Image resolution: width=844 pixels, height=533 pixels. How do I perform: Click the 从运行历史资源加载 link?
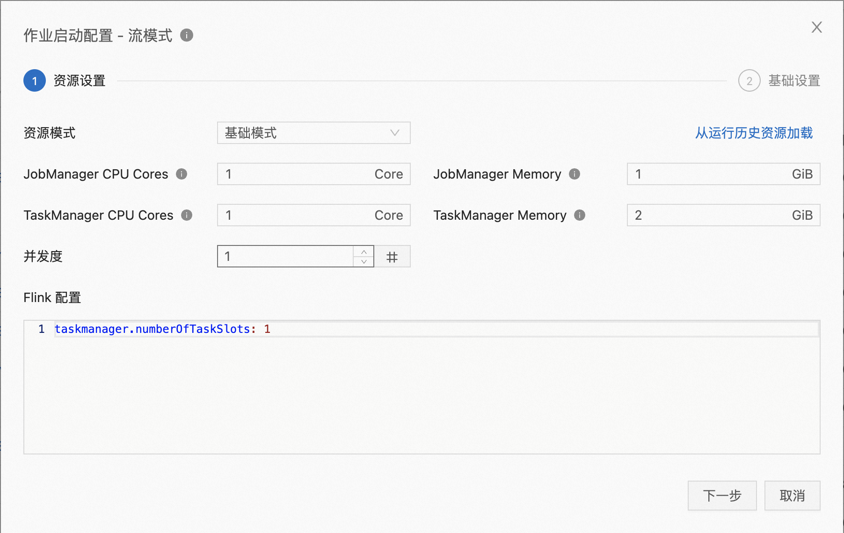click(x=754, y=133)
